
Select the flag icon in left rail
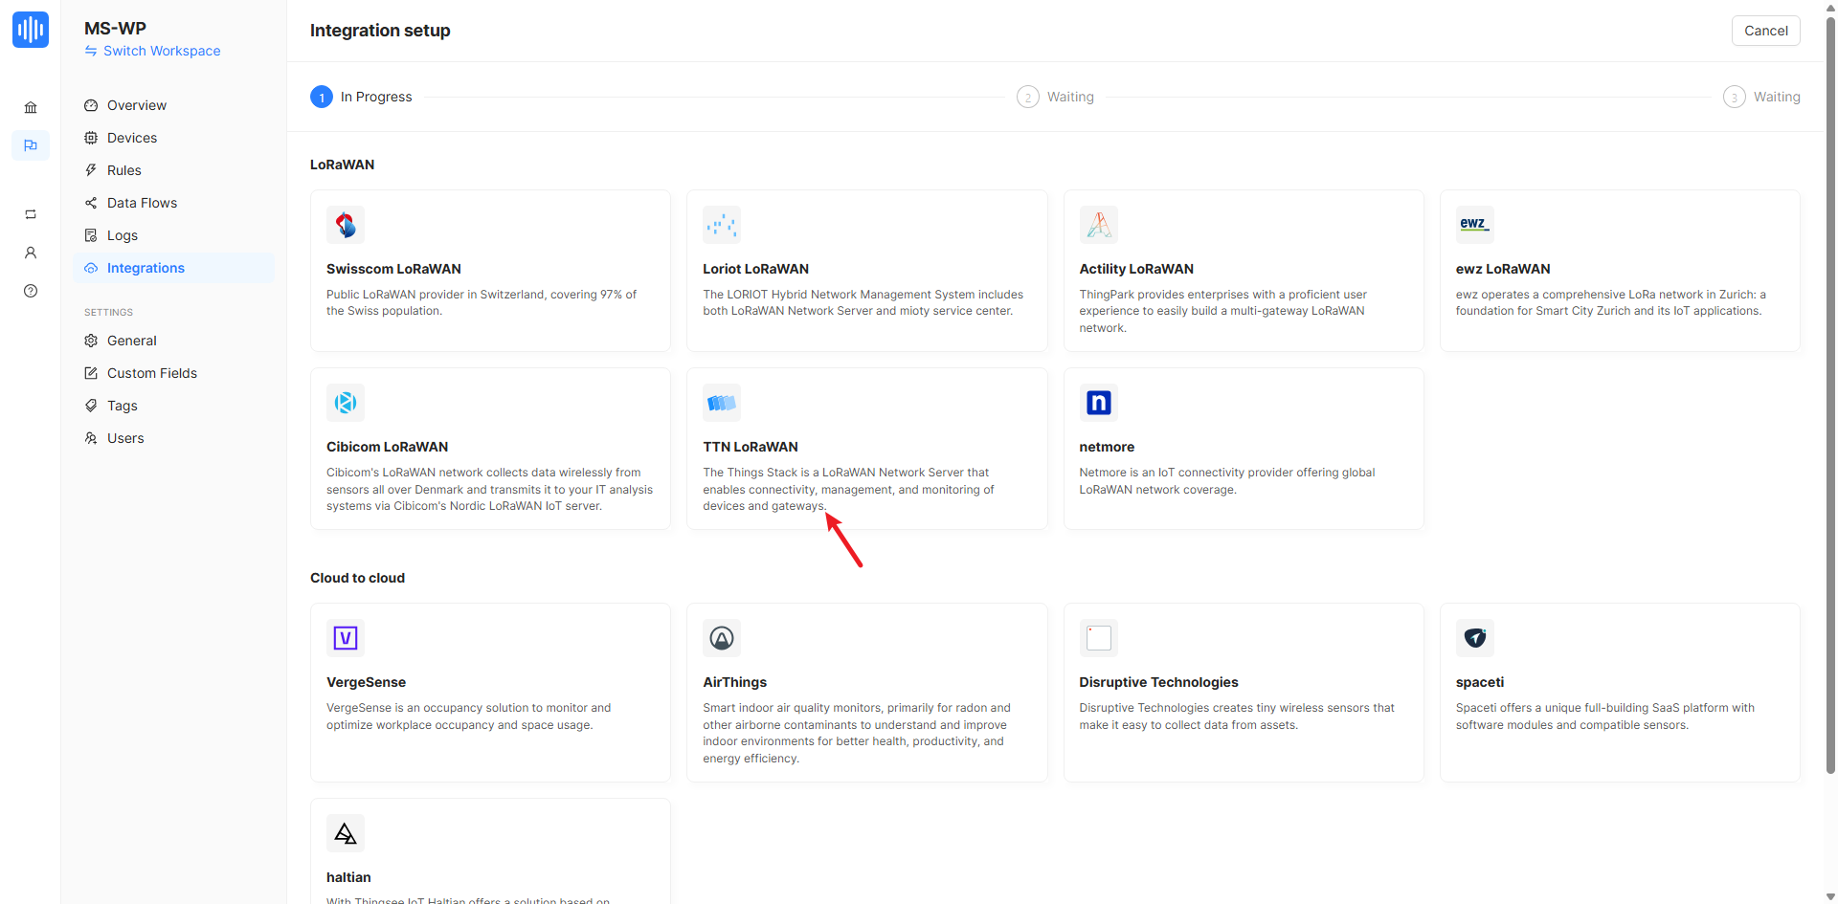[31, 145]
